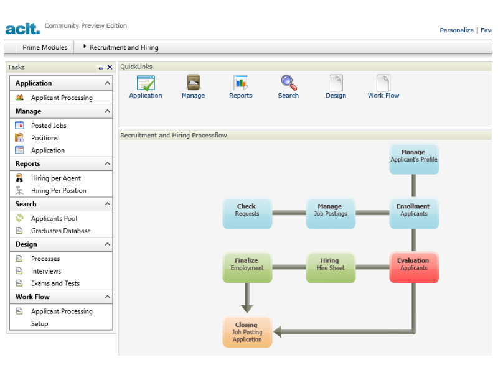Click the calendar icon next to Posted Jobs
Screen dimensions: 498x373
[20, 126]
